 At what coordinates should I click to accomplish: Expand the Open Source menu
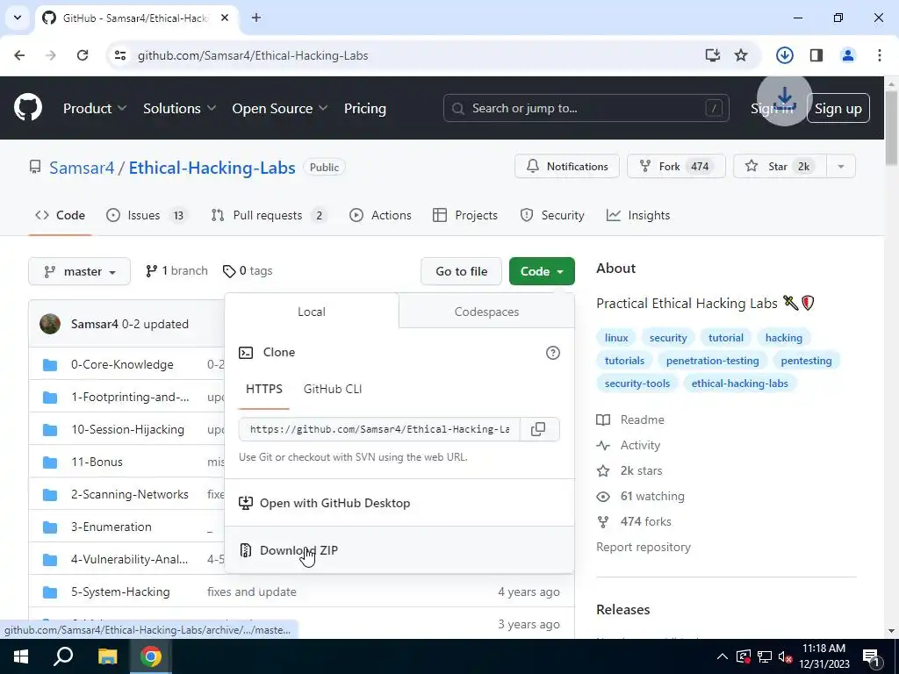click(280, 108)
